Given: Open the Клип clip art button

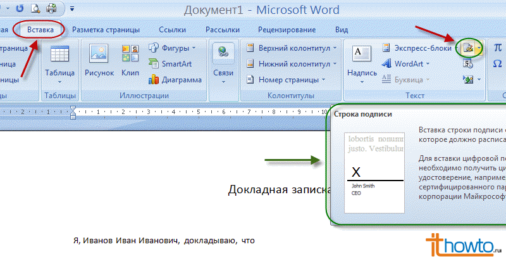Looking at the screenshot, I should pos(130,61).
